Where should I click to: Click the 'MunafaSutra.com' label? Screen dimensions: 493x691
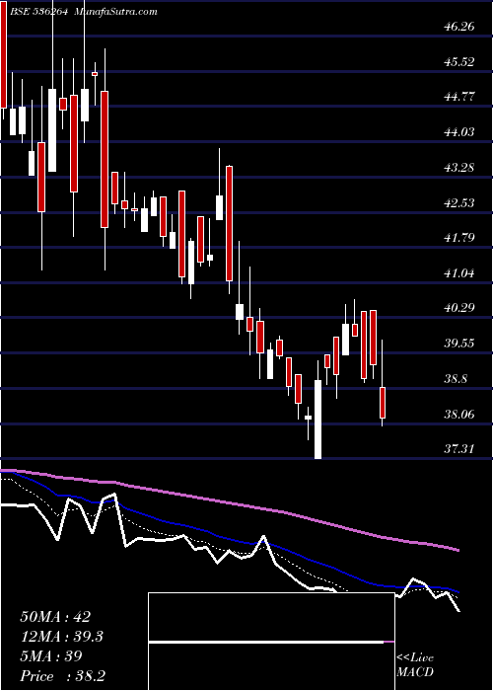[x=116, y=12]
